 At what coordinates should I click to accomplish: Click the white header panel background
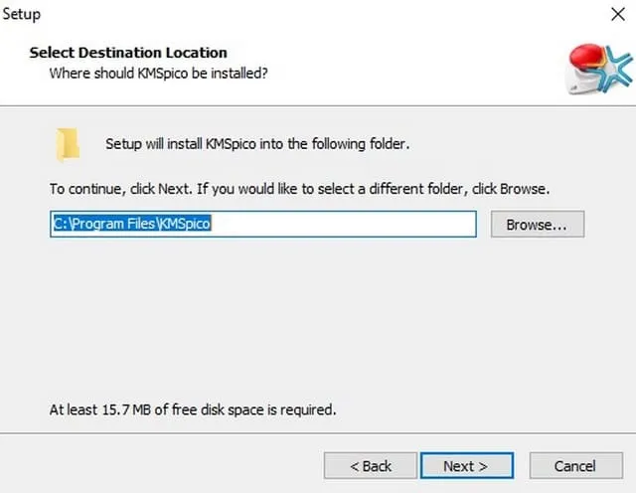[405, 65]
